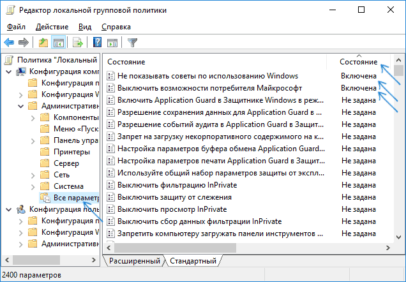Click the policy list horizontal scrollbar right arrow

pyautogui.click(x=388, y=248)
